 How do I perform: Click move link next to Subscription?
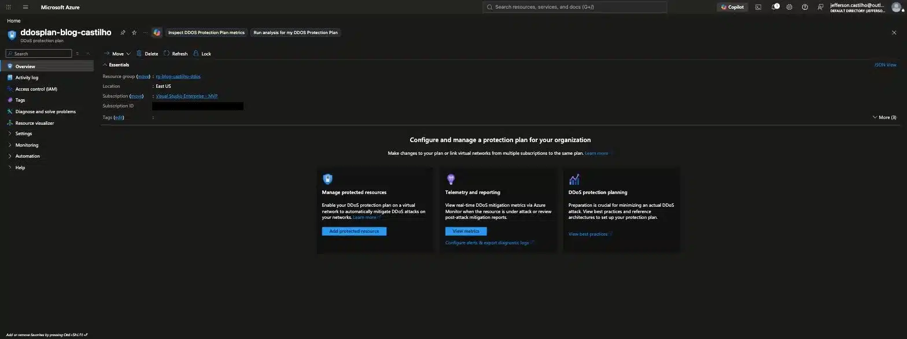click(x=137, y=96)
